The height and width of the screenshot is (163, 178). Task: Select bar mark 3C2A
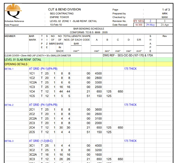[x=33, y=155]
